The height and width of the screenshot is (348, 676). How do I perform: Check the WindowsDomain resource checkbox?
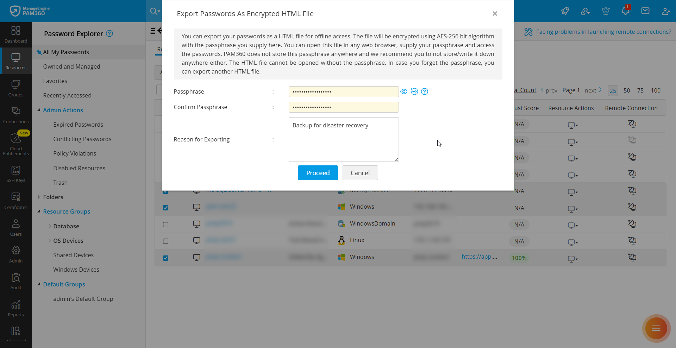click(165, 224)
